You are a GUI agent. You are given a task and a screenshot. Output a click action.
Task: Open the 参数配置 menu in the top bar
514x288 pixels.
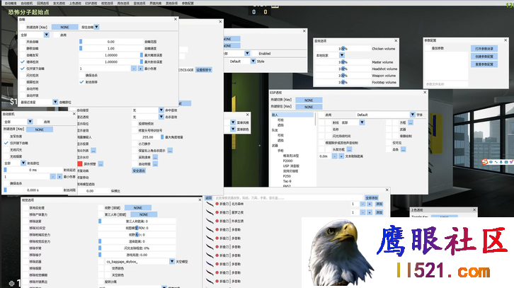click(x=188, y=4)
